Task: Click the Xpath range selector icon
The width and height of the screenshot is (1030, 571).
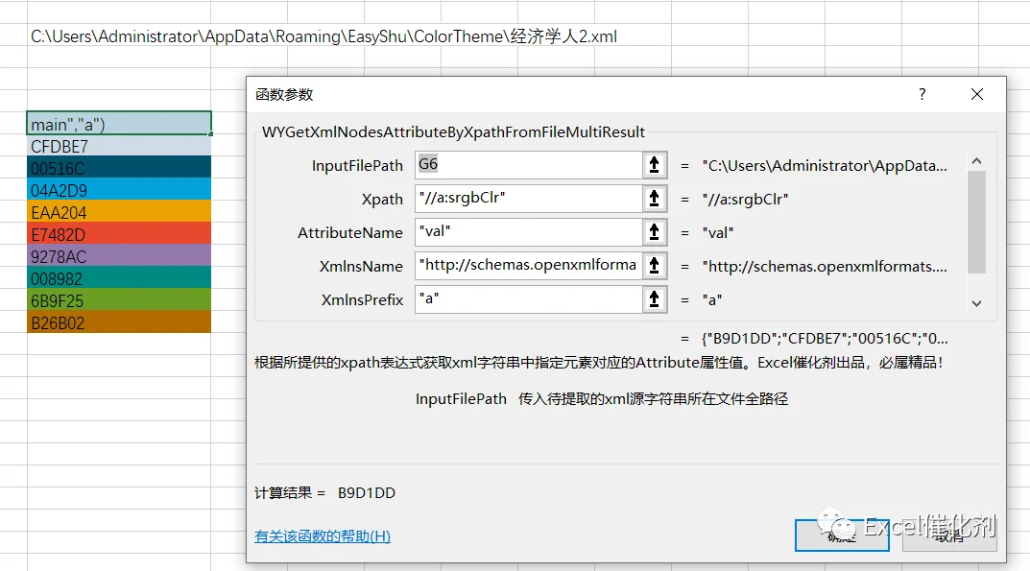Action: [x=655, y=199]
